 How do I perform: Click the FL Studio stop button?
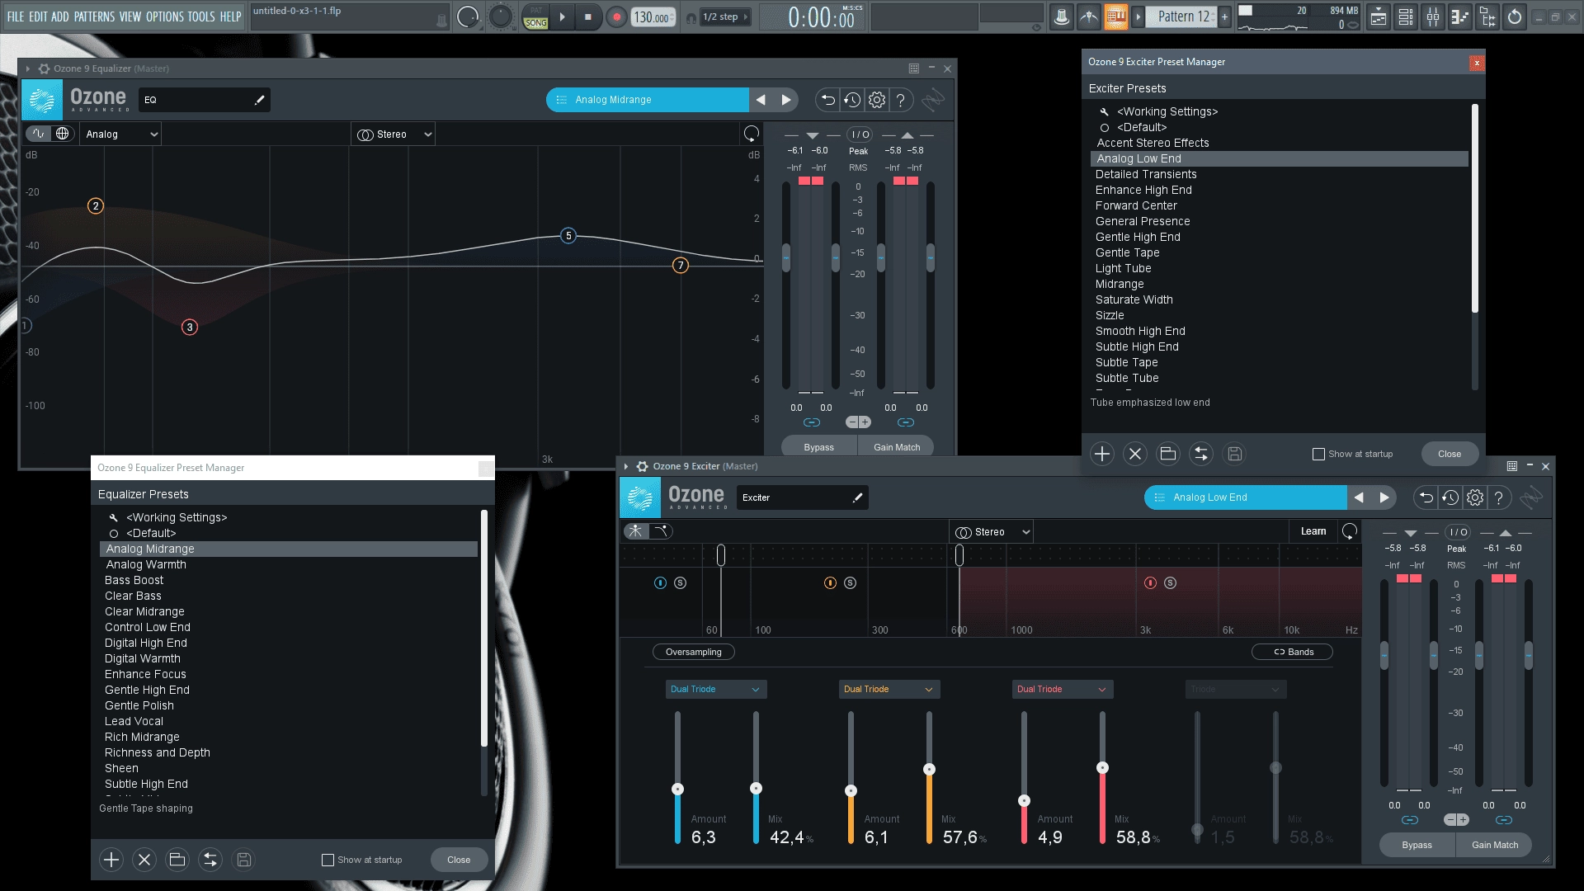click(x=588, y=16)
